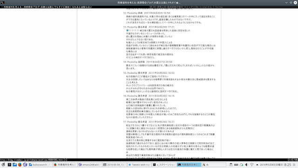
Task: Click comment 15 header dated 16:03
Action: coord(149,73)
